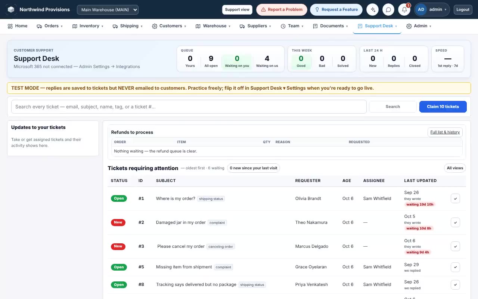This screenshot has width=478, height=299.
Task: Click the AD user avatar
Action: 421,10
